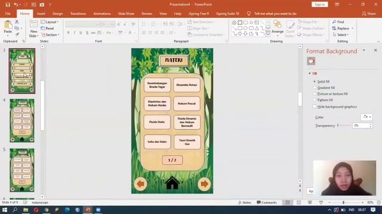Click the Normal view icon in status bar
Screen dimensions: 382x214
288,203
